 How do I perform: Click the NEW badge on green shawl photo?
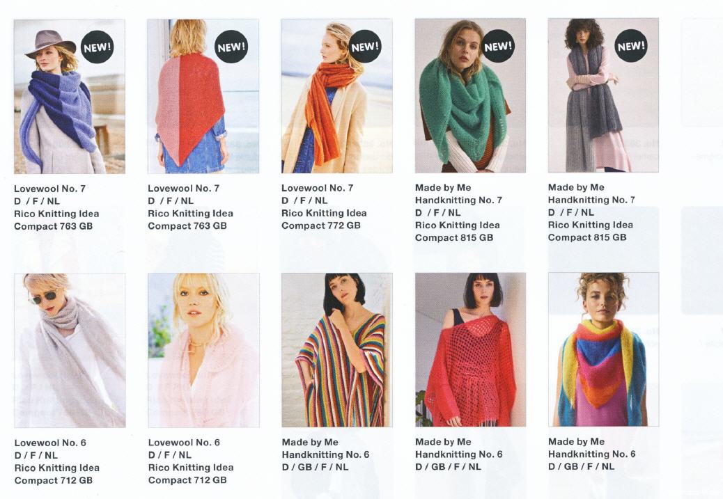498,46
